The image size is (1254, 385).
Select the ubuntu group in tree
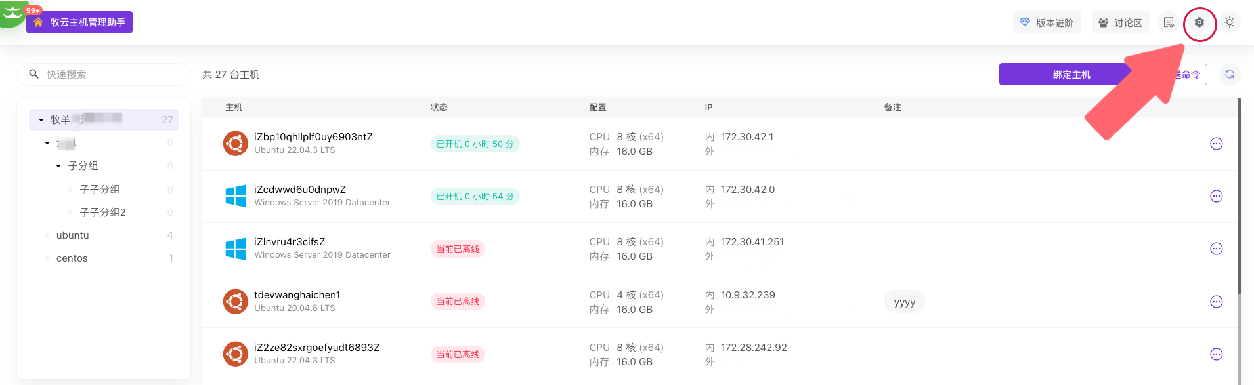click(x=73, y=235)
